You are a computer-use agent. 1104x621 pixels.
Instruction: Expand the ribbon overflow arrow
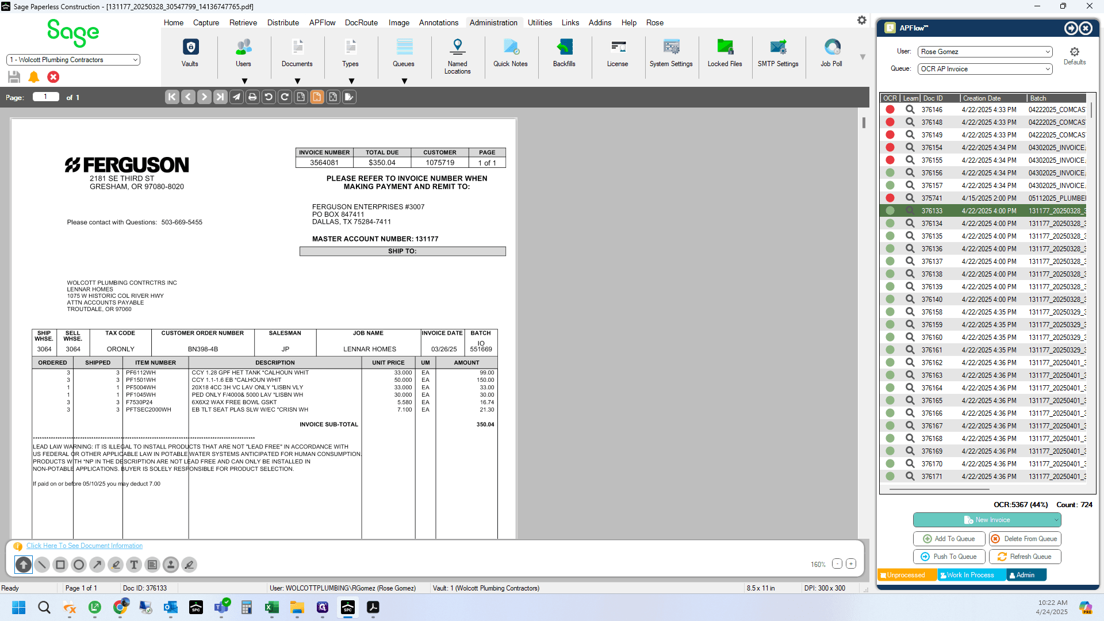(x=862, y=57)
